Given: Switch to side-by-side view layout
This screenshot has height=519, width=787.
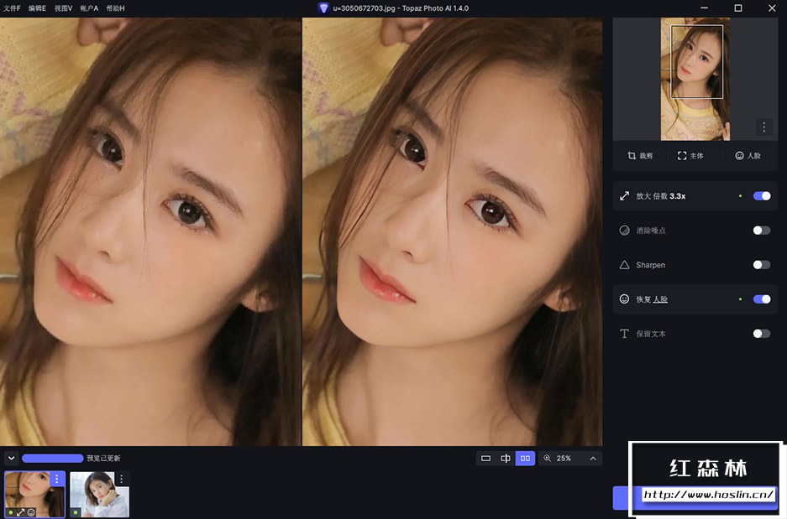Looking at the screenshot, I should pyautogui.click(x=525, y=459).
